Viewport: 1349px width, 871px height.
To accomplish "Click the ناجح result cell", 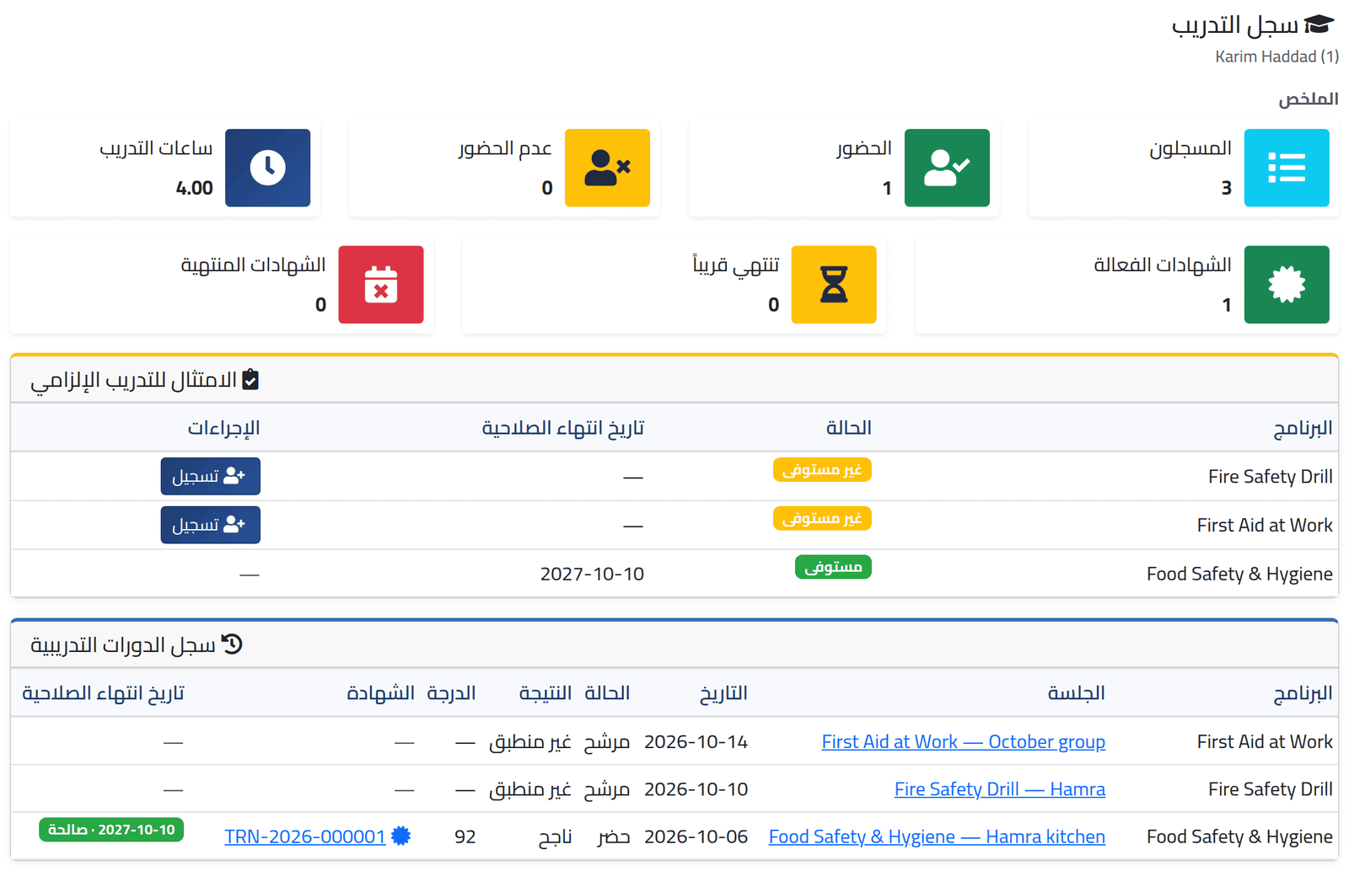I will pos(555,836).
